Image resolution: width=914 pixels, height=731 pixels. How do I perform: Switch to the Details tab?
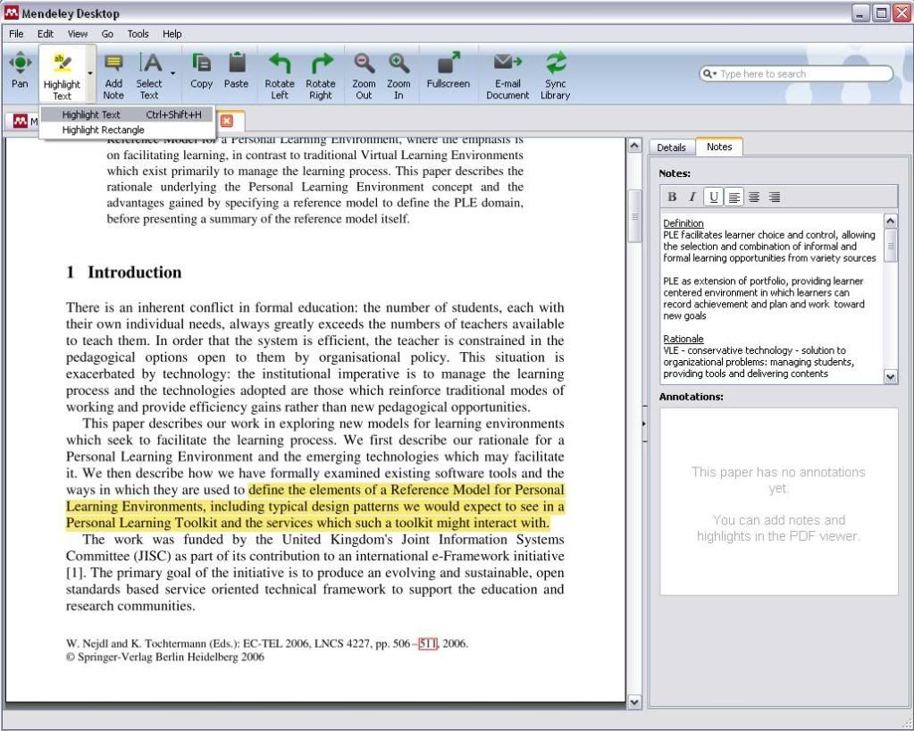pos(672,147)
